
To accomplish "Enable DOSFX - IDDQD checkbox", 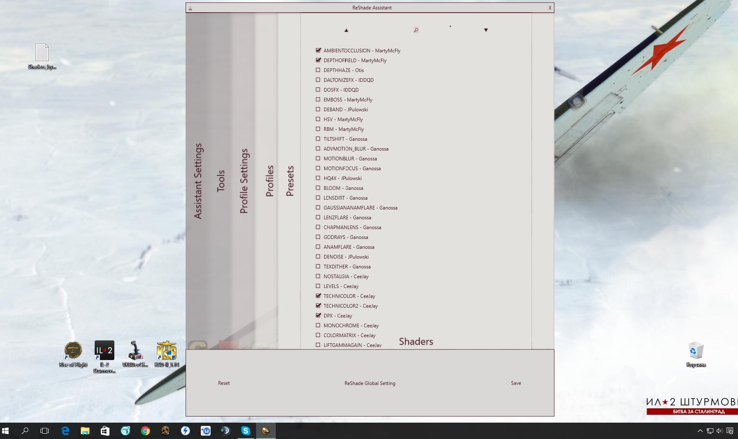I will point(318,90).
